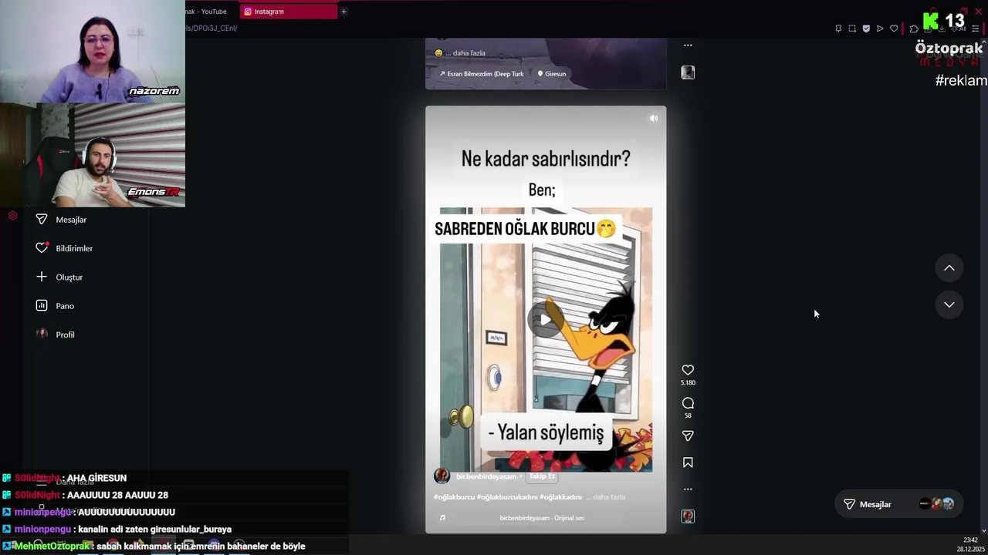Open the #oğlakkadını hashtag

(561, 497)
